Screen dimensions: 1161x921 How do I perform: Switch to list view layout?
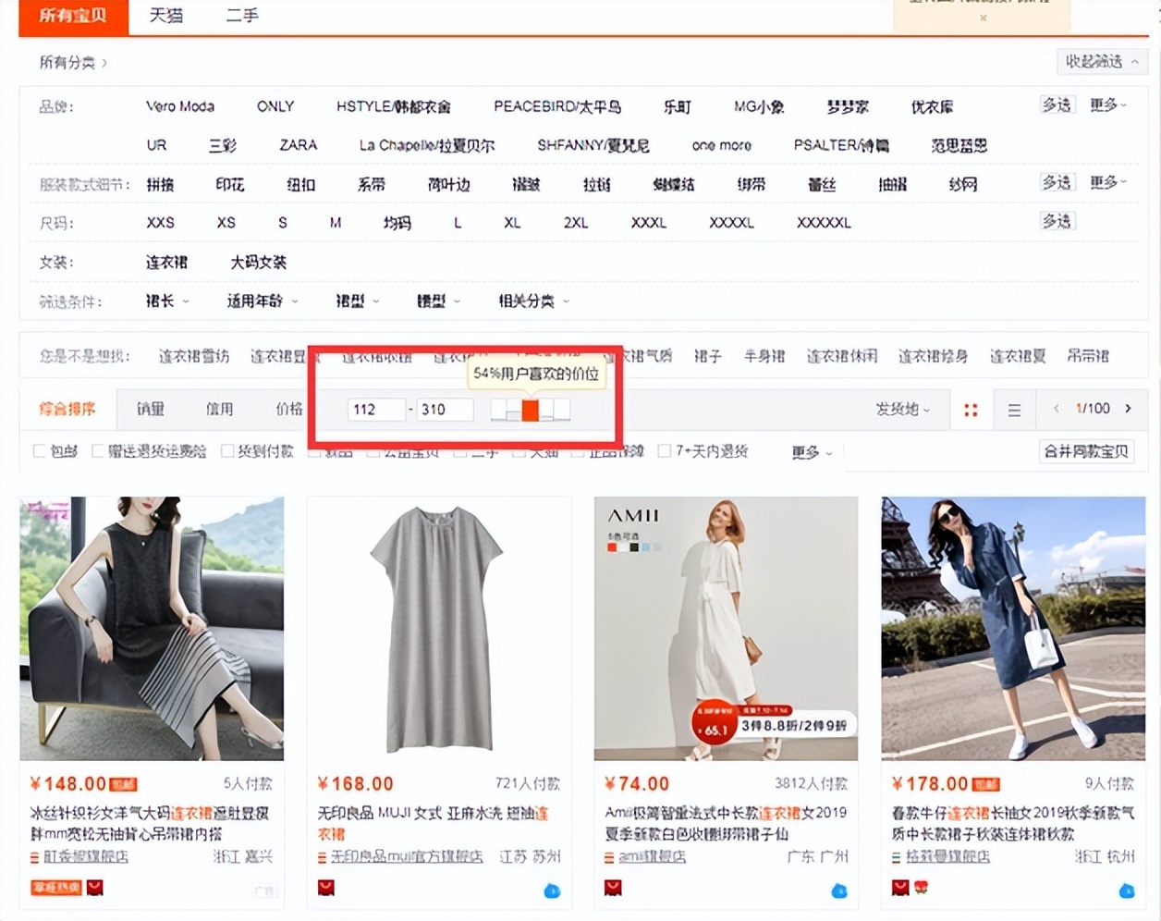pos(1014,409)
